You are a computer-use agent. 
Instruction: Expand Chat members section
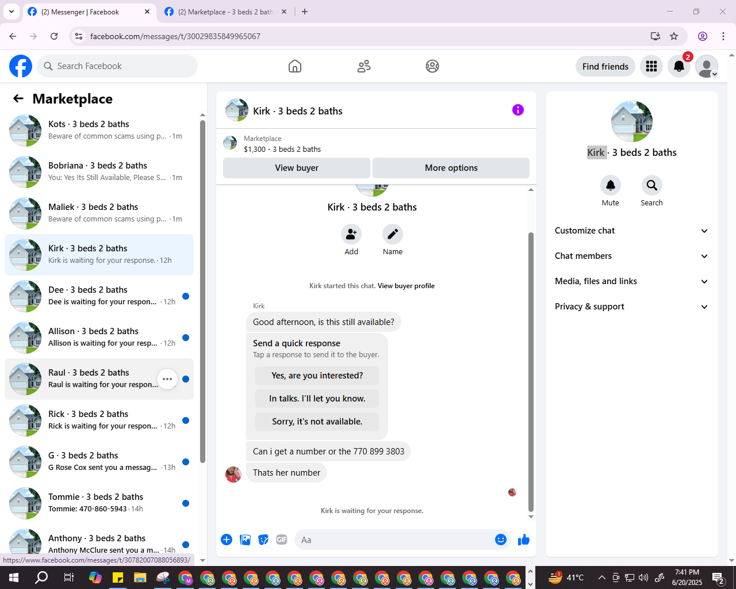point(631,256)
